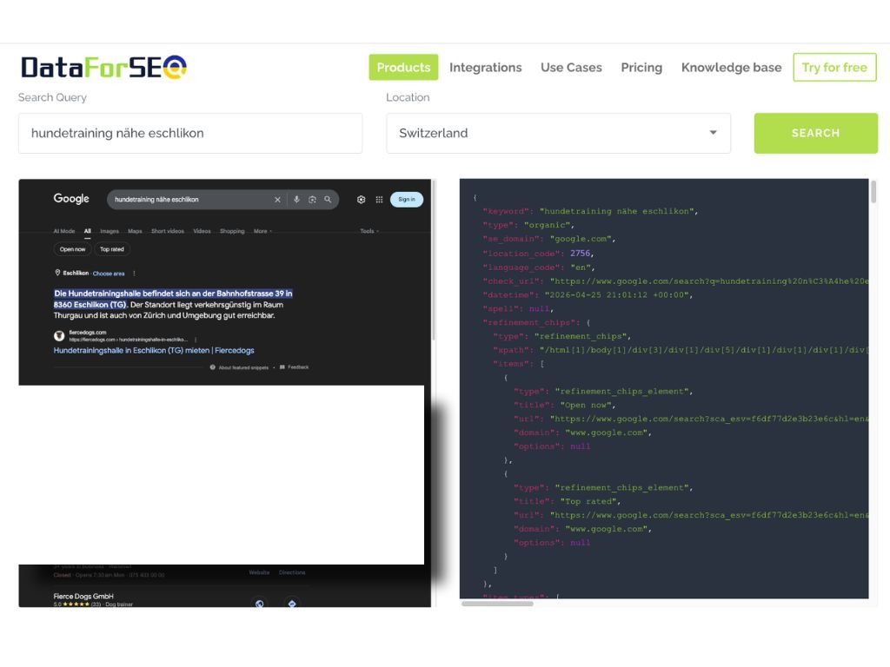Click the Google preview vertical scrollbar

click(435, 260)
